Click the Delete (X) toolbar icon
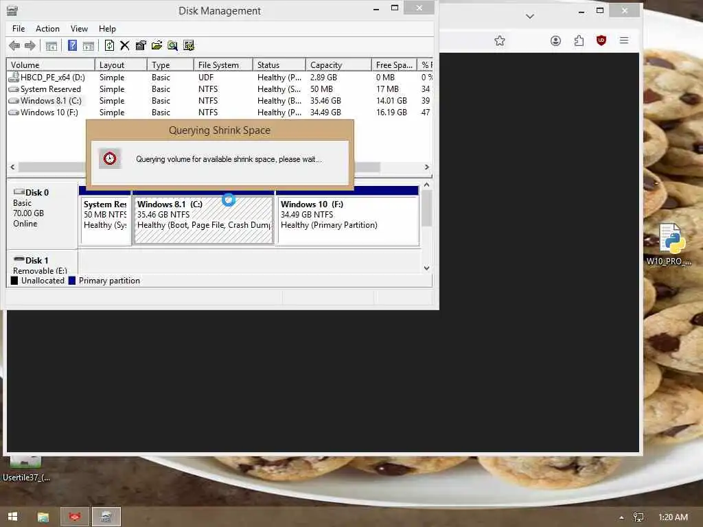 [125, 45]
